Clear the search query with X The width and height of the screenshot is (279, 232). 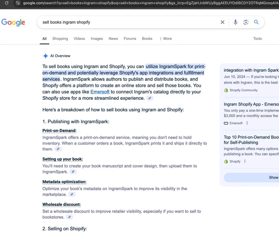click(222, 22)
